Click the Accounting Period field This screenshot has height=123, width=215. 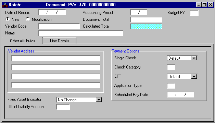tap(139, 12)
